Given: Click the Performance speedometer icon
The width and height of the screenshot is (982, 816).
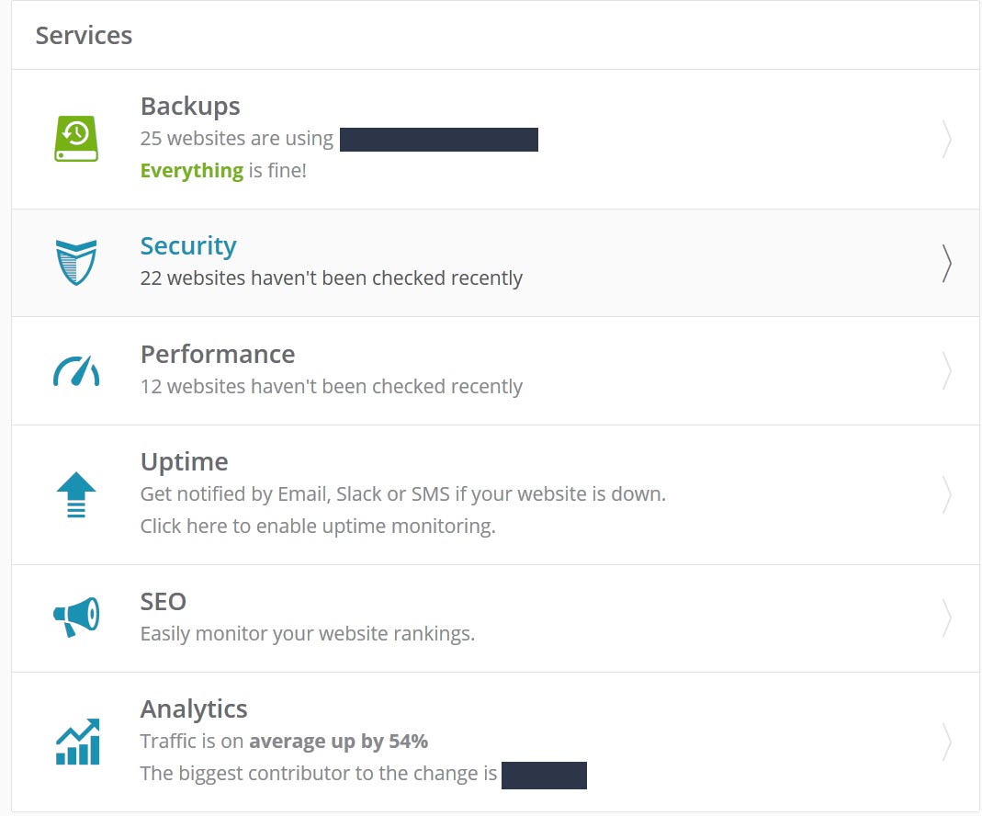Looking at the screenshot, I should pyautogui.click(x=75, y=370).
